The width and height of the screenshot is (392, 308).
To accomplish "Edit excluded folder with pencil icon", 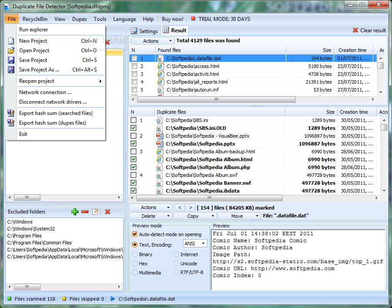I will click(x=95, y=212).
